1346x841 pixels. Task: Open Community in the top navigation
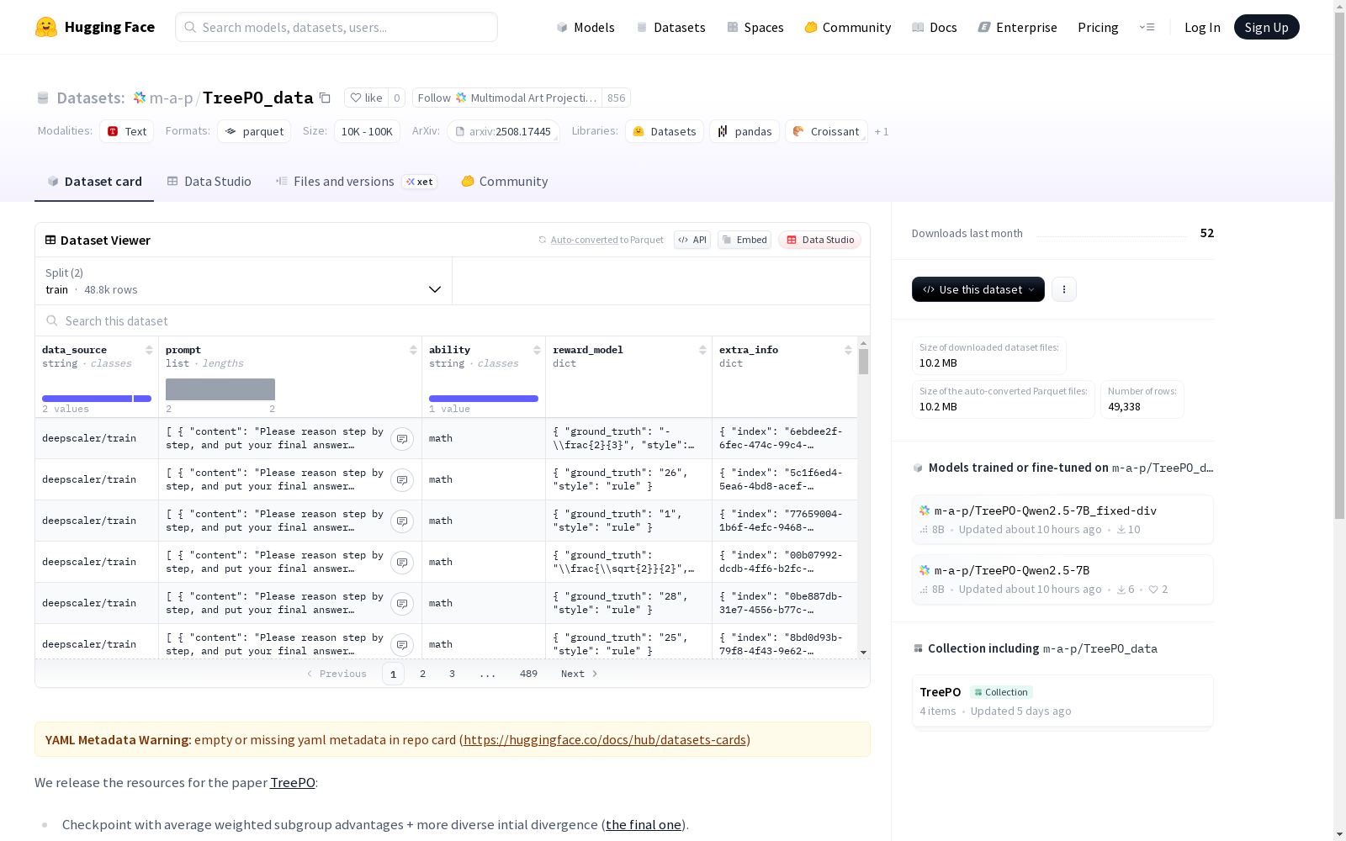point(847,27)
